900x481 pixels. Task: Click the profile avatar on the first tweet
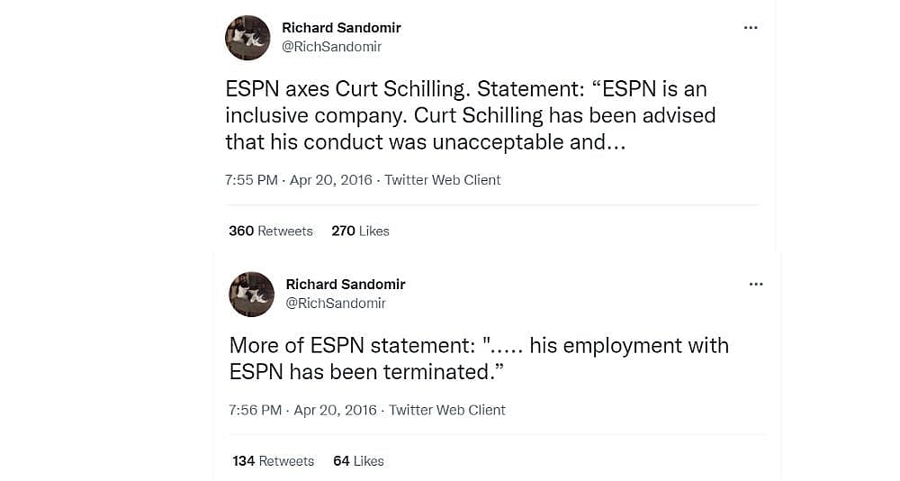coord(247,38)
